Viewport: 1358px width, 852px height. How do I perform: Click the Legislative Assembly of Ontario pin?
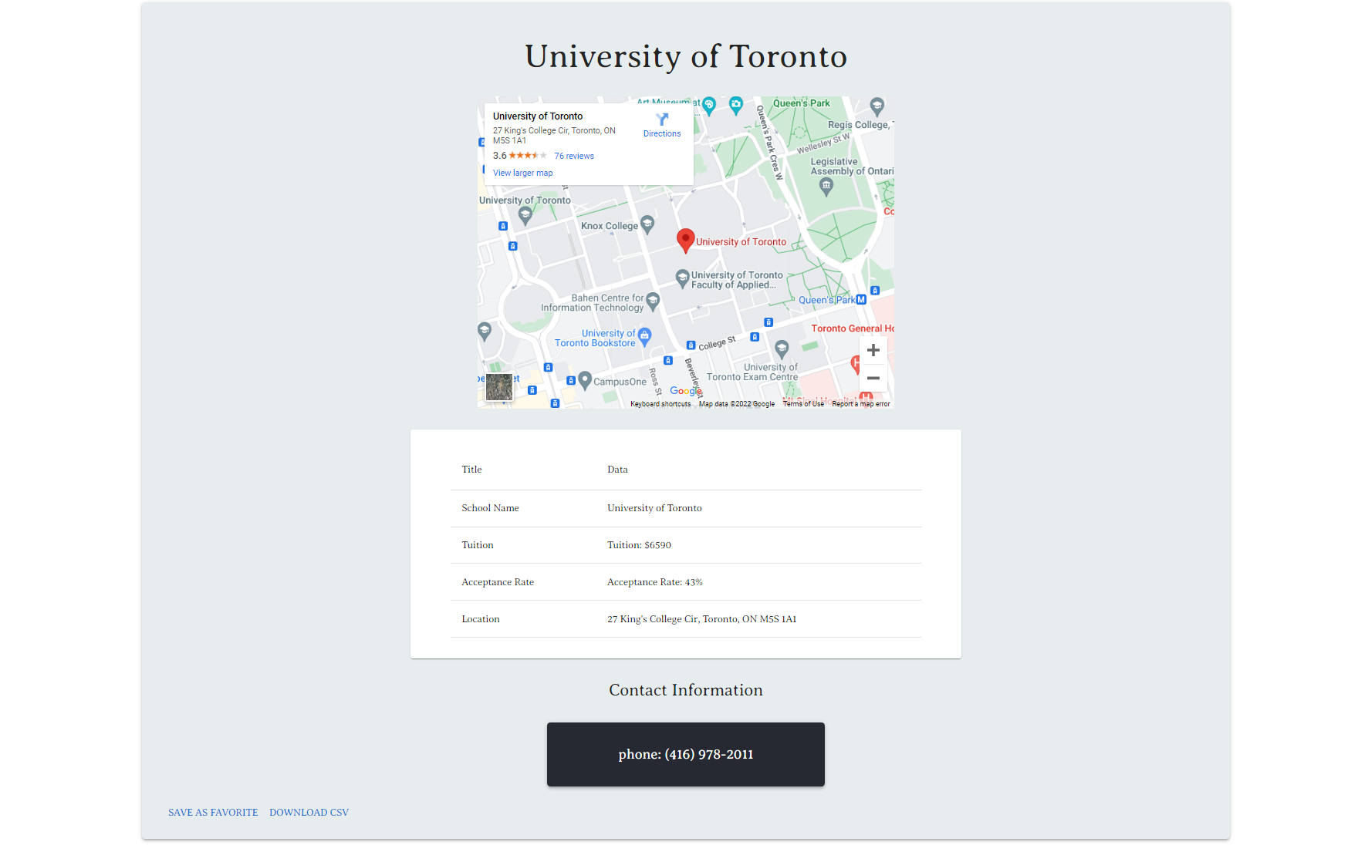pyautogui.click(x=826, y=187)
